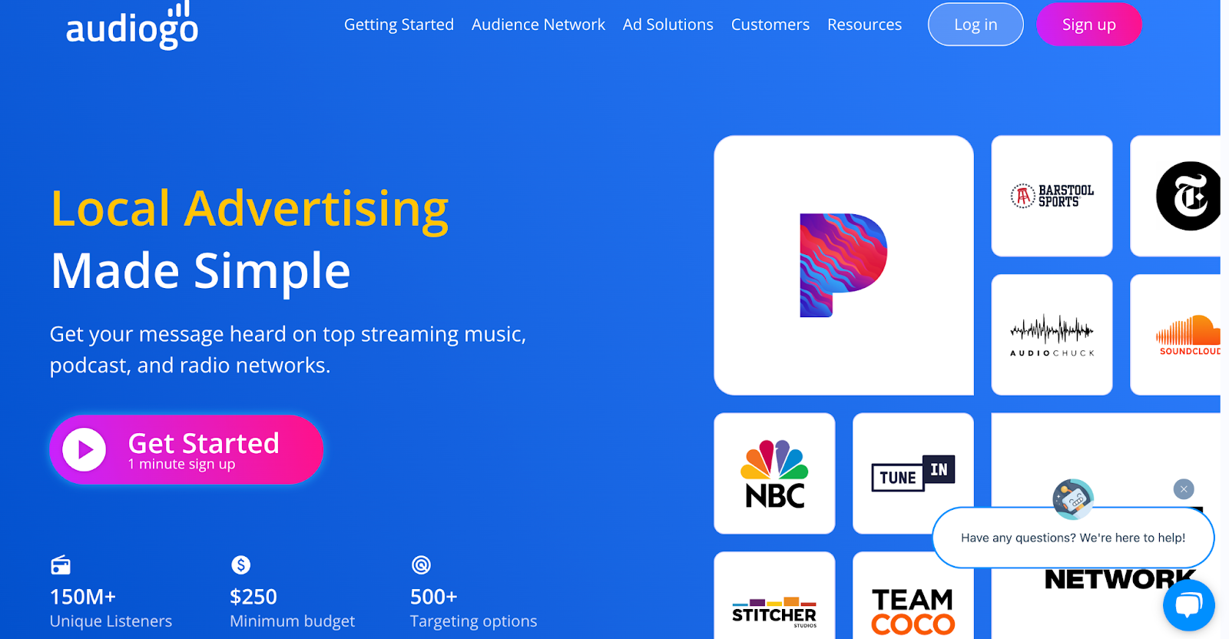Dismiss the help chat popup

1184,489
